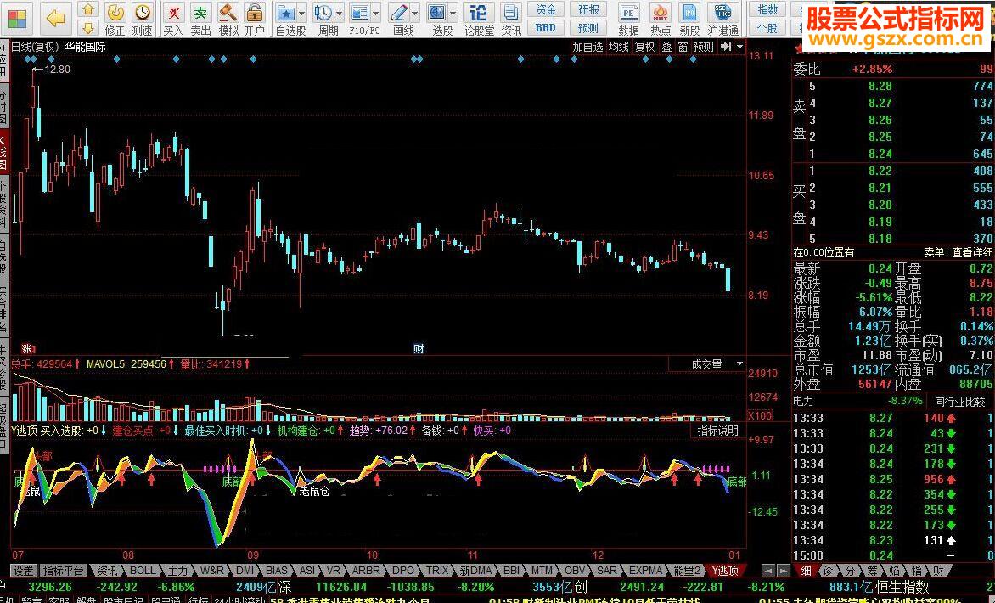Click the 买入 buy icon
Image resolution: width=995 pixels, height=603 pixels.
(x=173, y=19)
